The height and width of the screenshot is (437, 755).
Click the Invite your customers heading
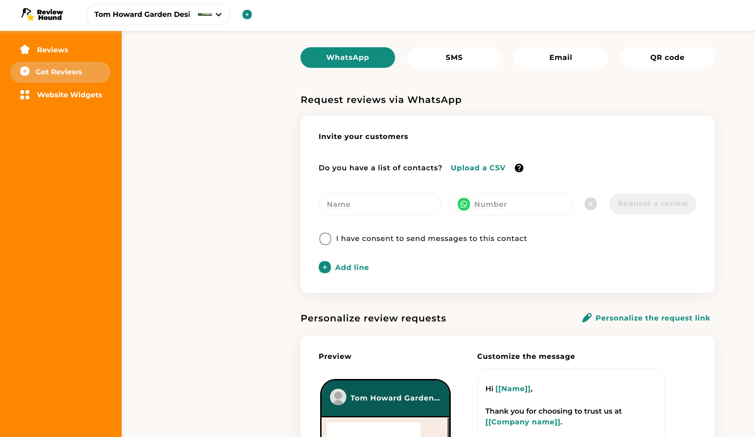363,137
